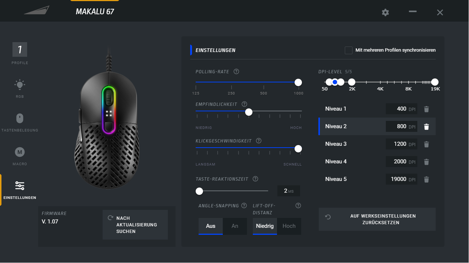469x263 pixels.
Task: Delete Niveau 5 DPI level
Action: coord(426,179)
